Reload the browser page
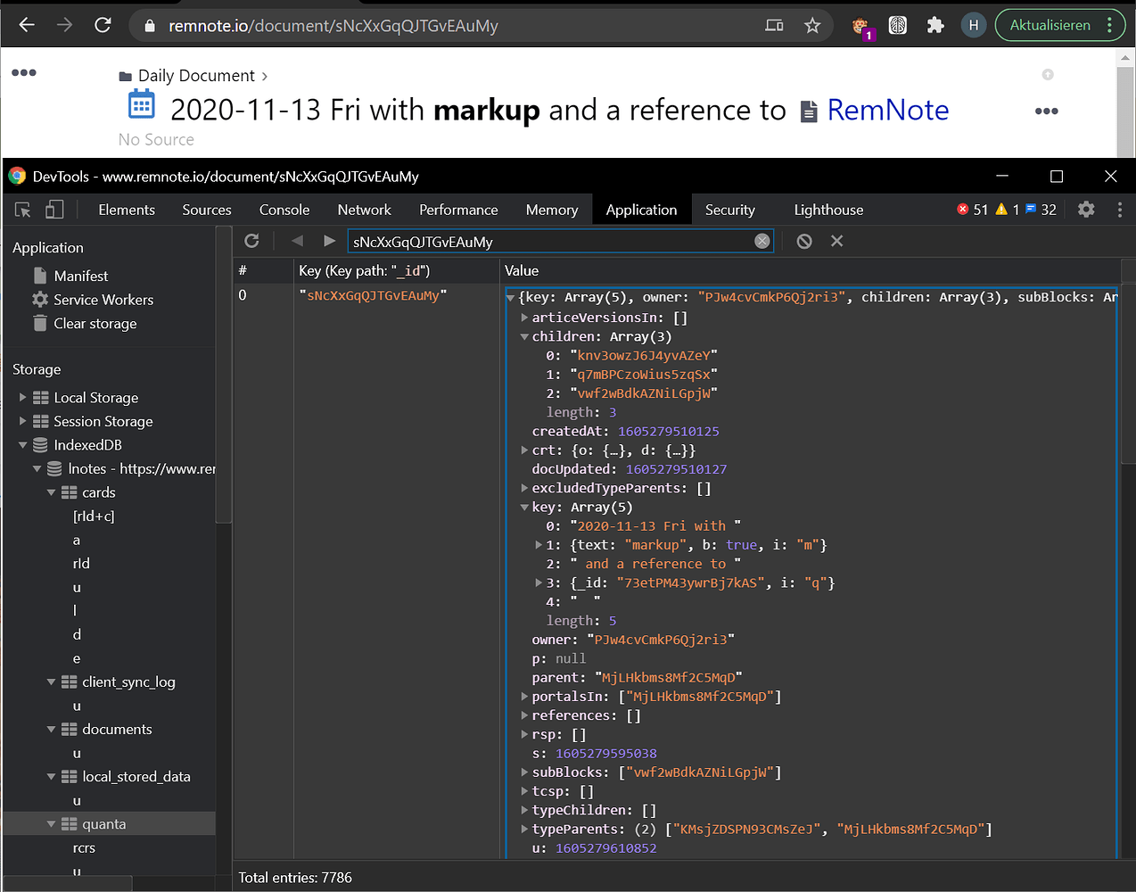Screen dimensions: 1136x892 (x=103, y=25)
